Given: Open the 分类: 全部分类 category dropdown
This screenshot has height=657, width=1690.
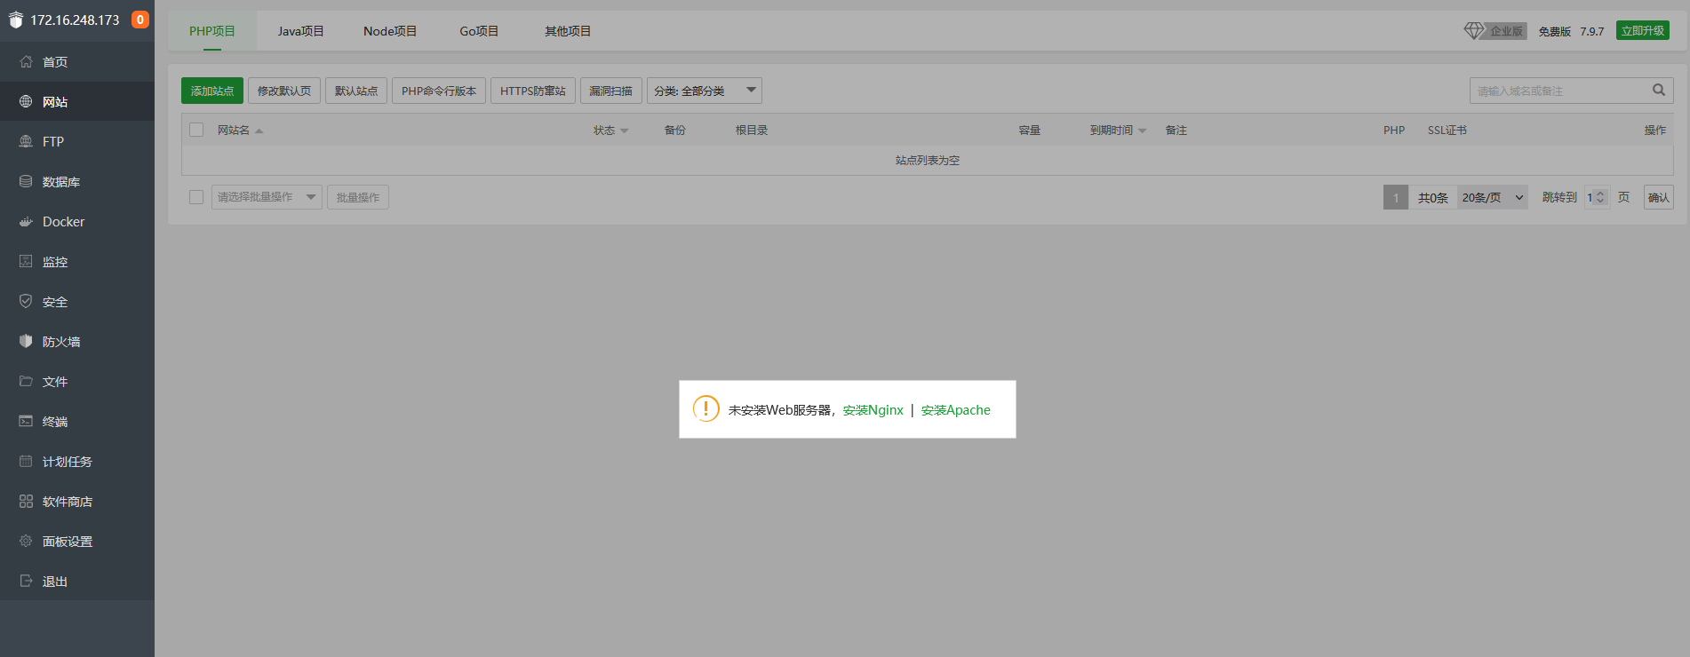Looking at the screenshot, I should [704, 91].
